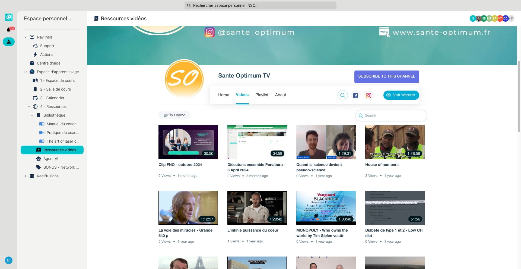
Task: Click the Visit Website button
Action: pyautogui.click(x=401, y=95)
